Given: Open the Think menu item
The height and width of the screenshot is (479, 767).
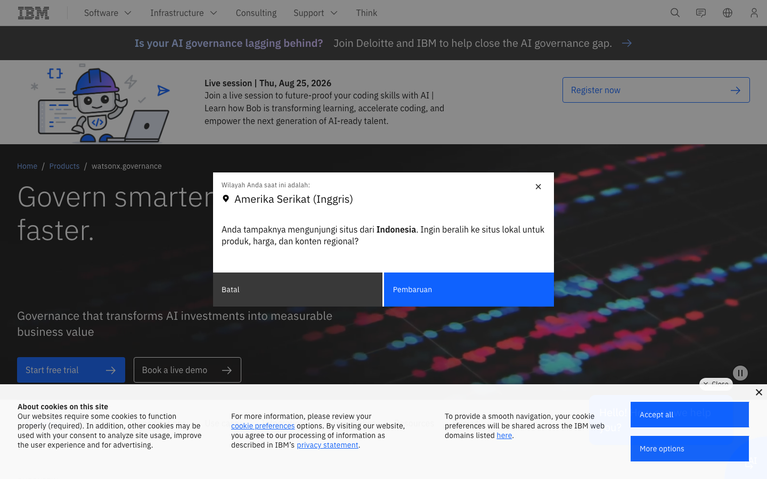Looking at the screenshot, I should [366, 13].
